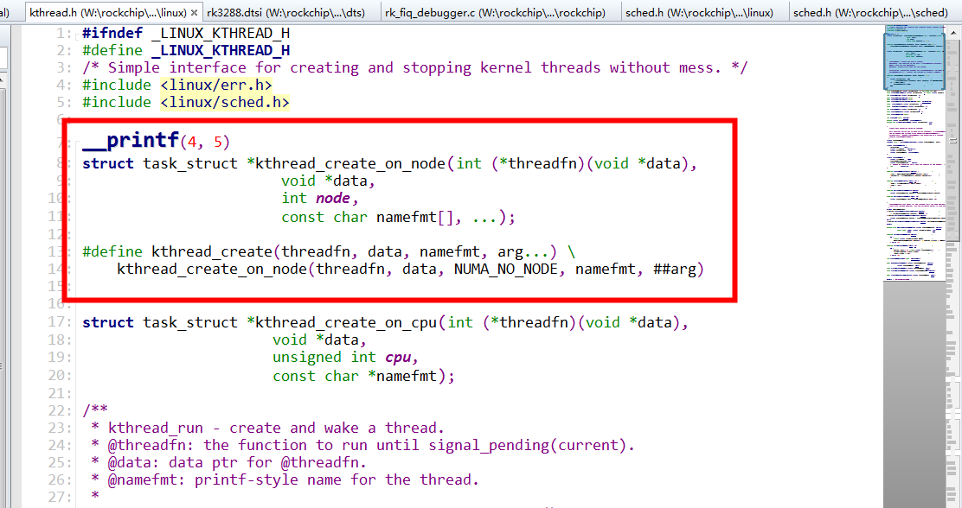The height and width of the screenshot is (508, 962).
Task: Click the minimap scroll-up arrow
Action: [955, 31]
